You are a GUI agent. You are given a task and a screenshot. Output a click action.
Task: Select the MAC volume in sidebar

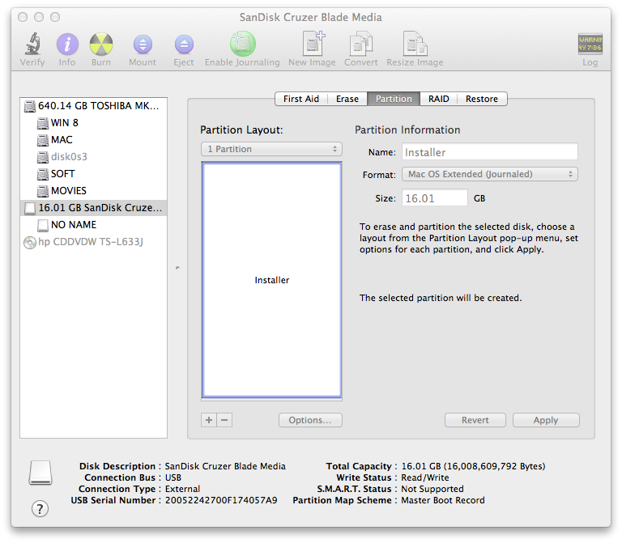[x=94, y=140]
